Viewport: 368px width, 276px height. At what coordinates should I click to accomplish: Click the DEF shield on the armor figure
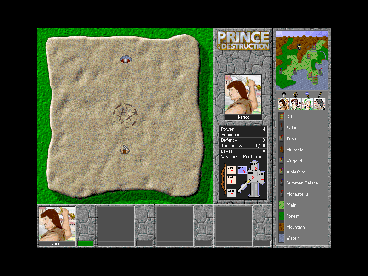[x=261, y=177]
